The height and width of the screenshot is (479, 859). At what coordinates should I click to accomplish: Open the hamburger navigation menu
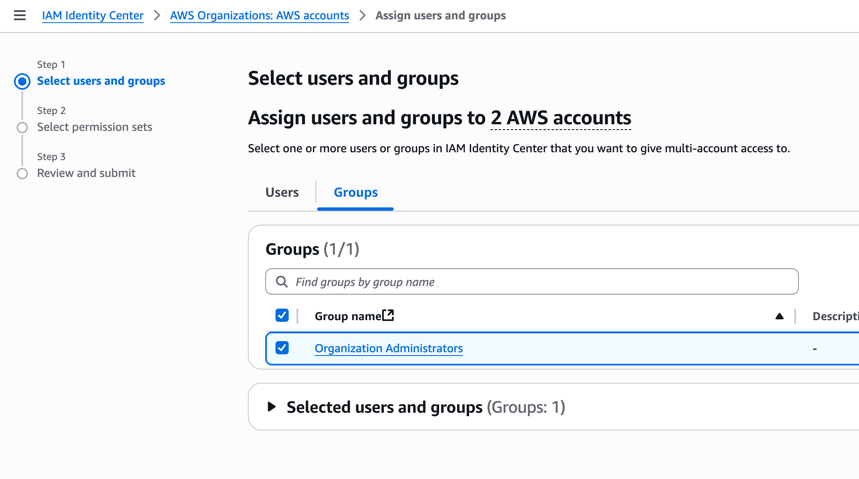pyautogui.click(x=19, y=16)
